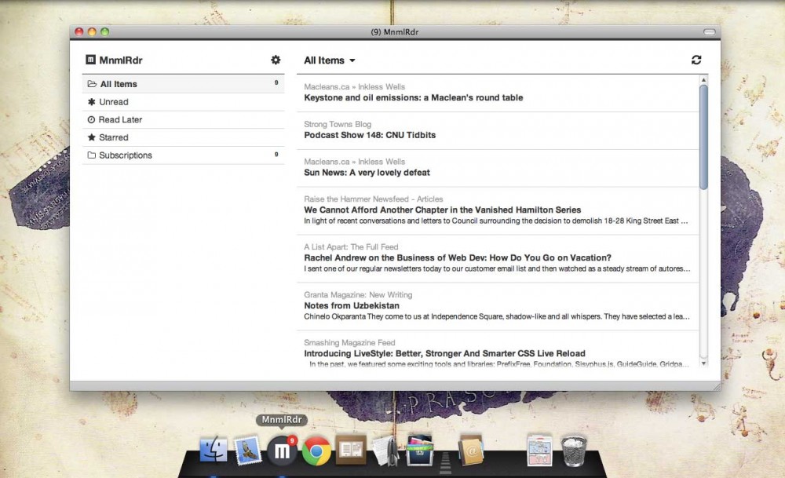The height and width of the screenshot is (478, 785).
Task: Click the excerpt starting 'Chinelo Okparanta They come'
Action: click(x=497, y=316)
